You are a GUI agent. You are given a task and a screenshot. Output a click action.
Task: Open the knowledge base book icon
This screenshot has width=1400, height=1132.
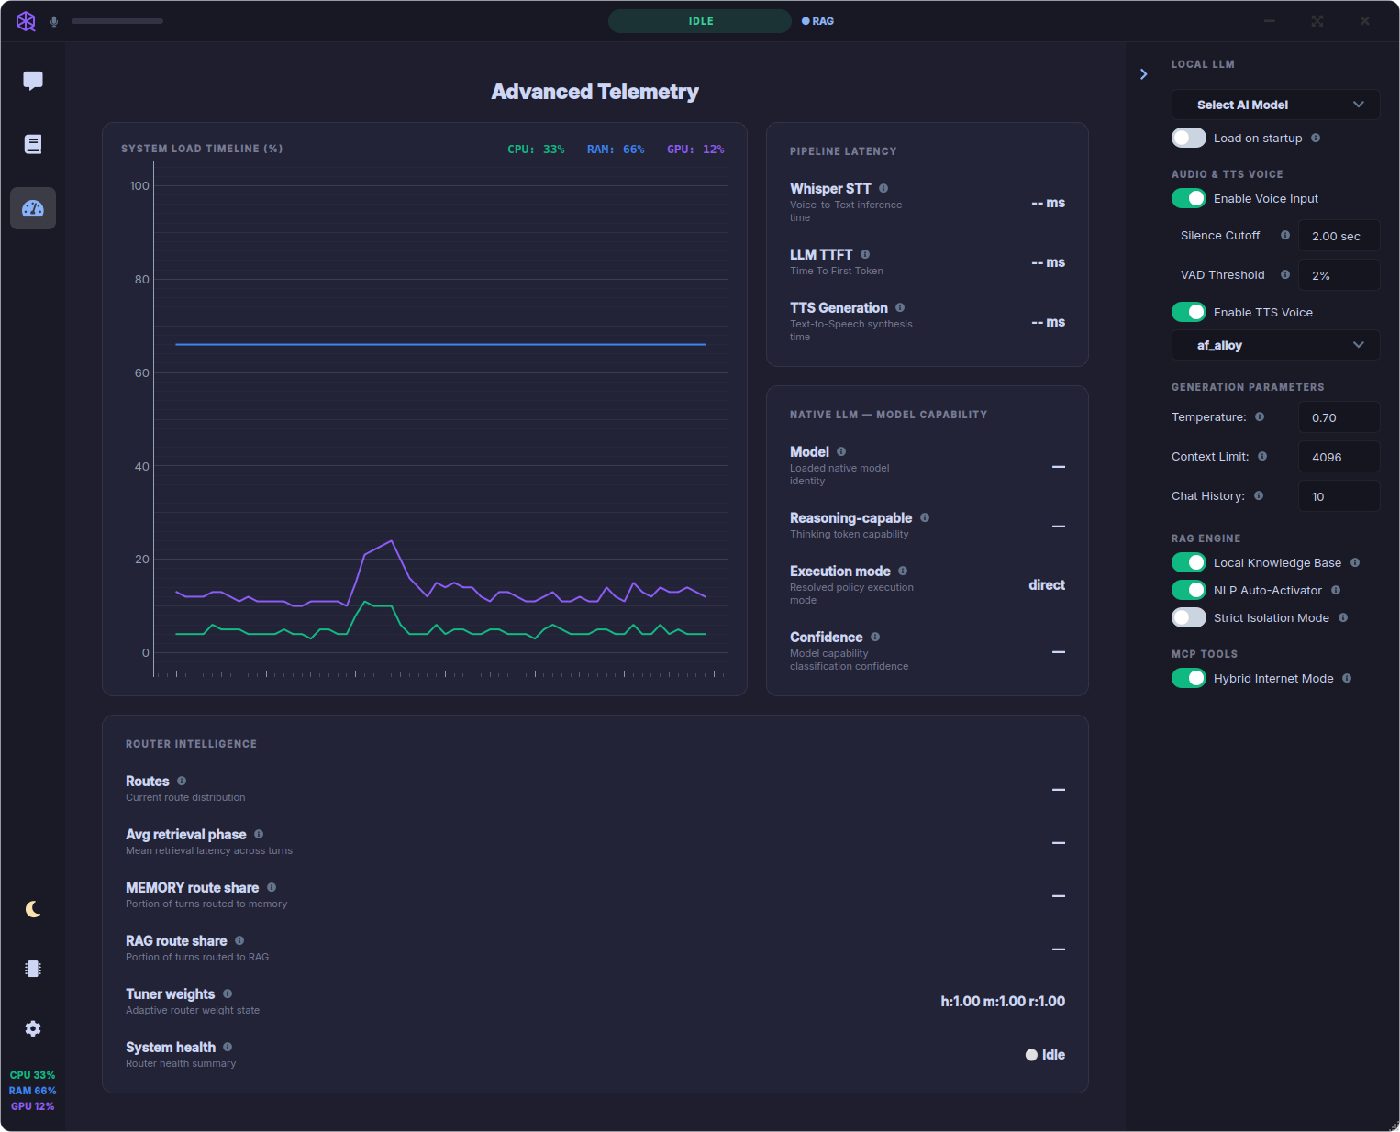coord(33,144)
